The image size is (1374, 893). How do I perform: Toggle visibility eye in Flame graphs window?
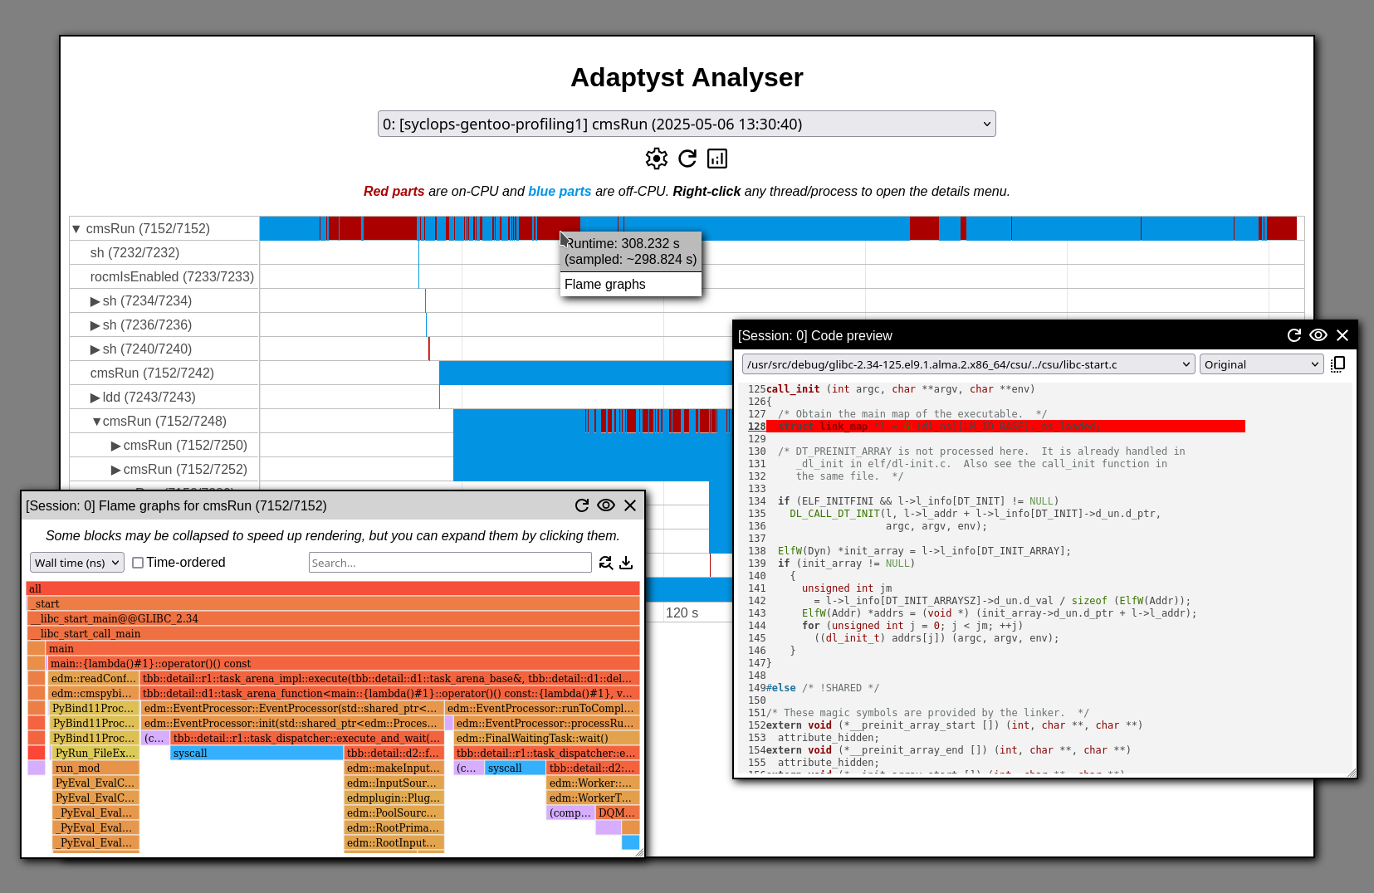coord(606,505)
